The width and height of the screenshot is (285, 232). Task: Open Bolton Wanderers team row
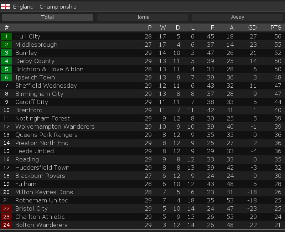142,225
